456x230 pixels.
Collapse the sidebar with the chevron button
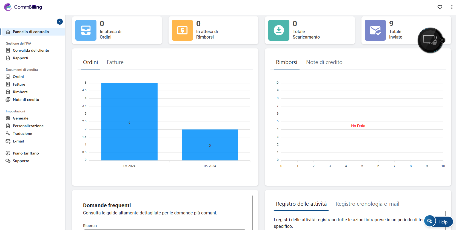pyautogui.click(x=60, y=22)
